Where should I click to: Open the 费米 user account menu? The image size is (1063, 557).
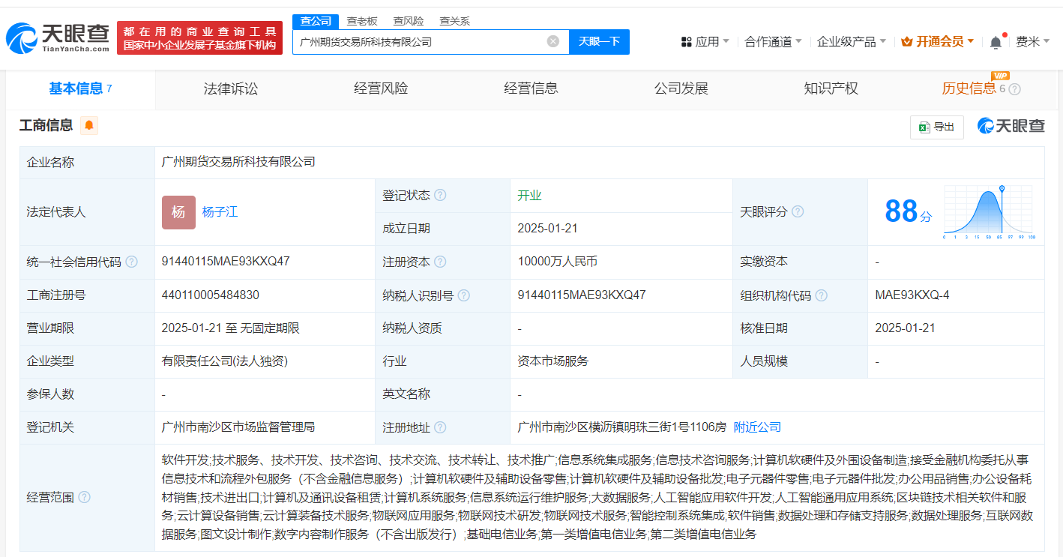point(1032,42)
